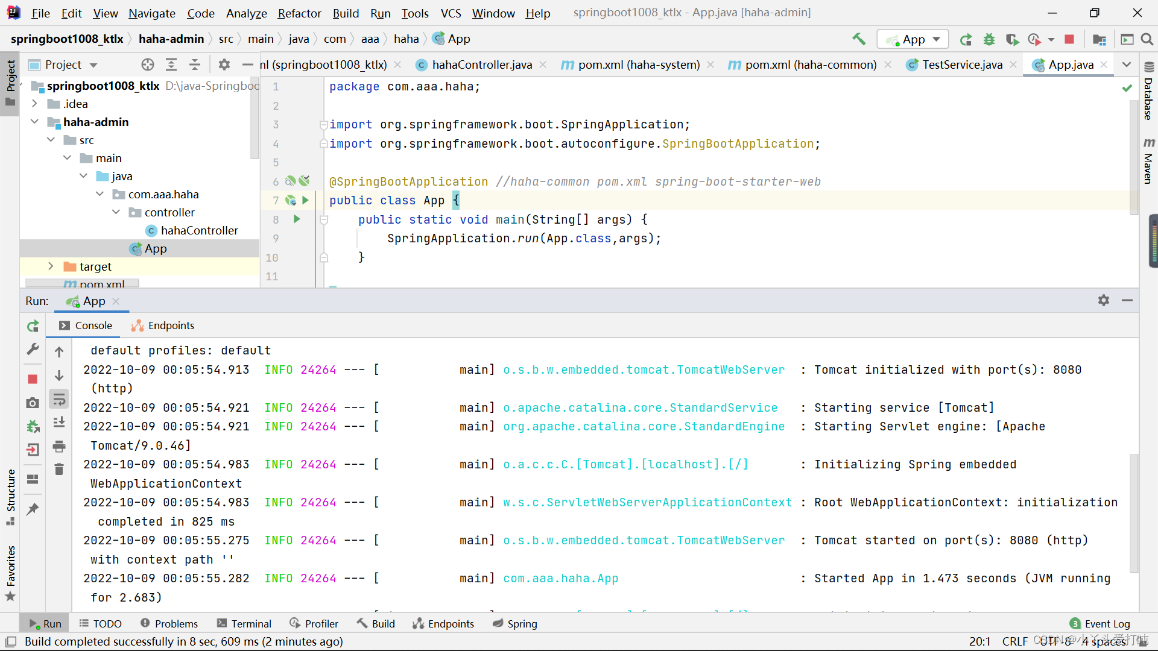Select hahaController in project tree

pos(199,230)
